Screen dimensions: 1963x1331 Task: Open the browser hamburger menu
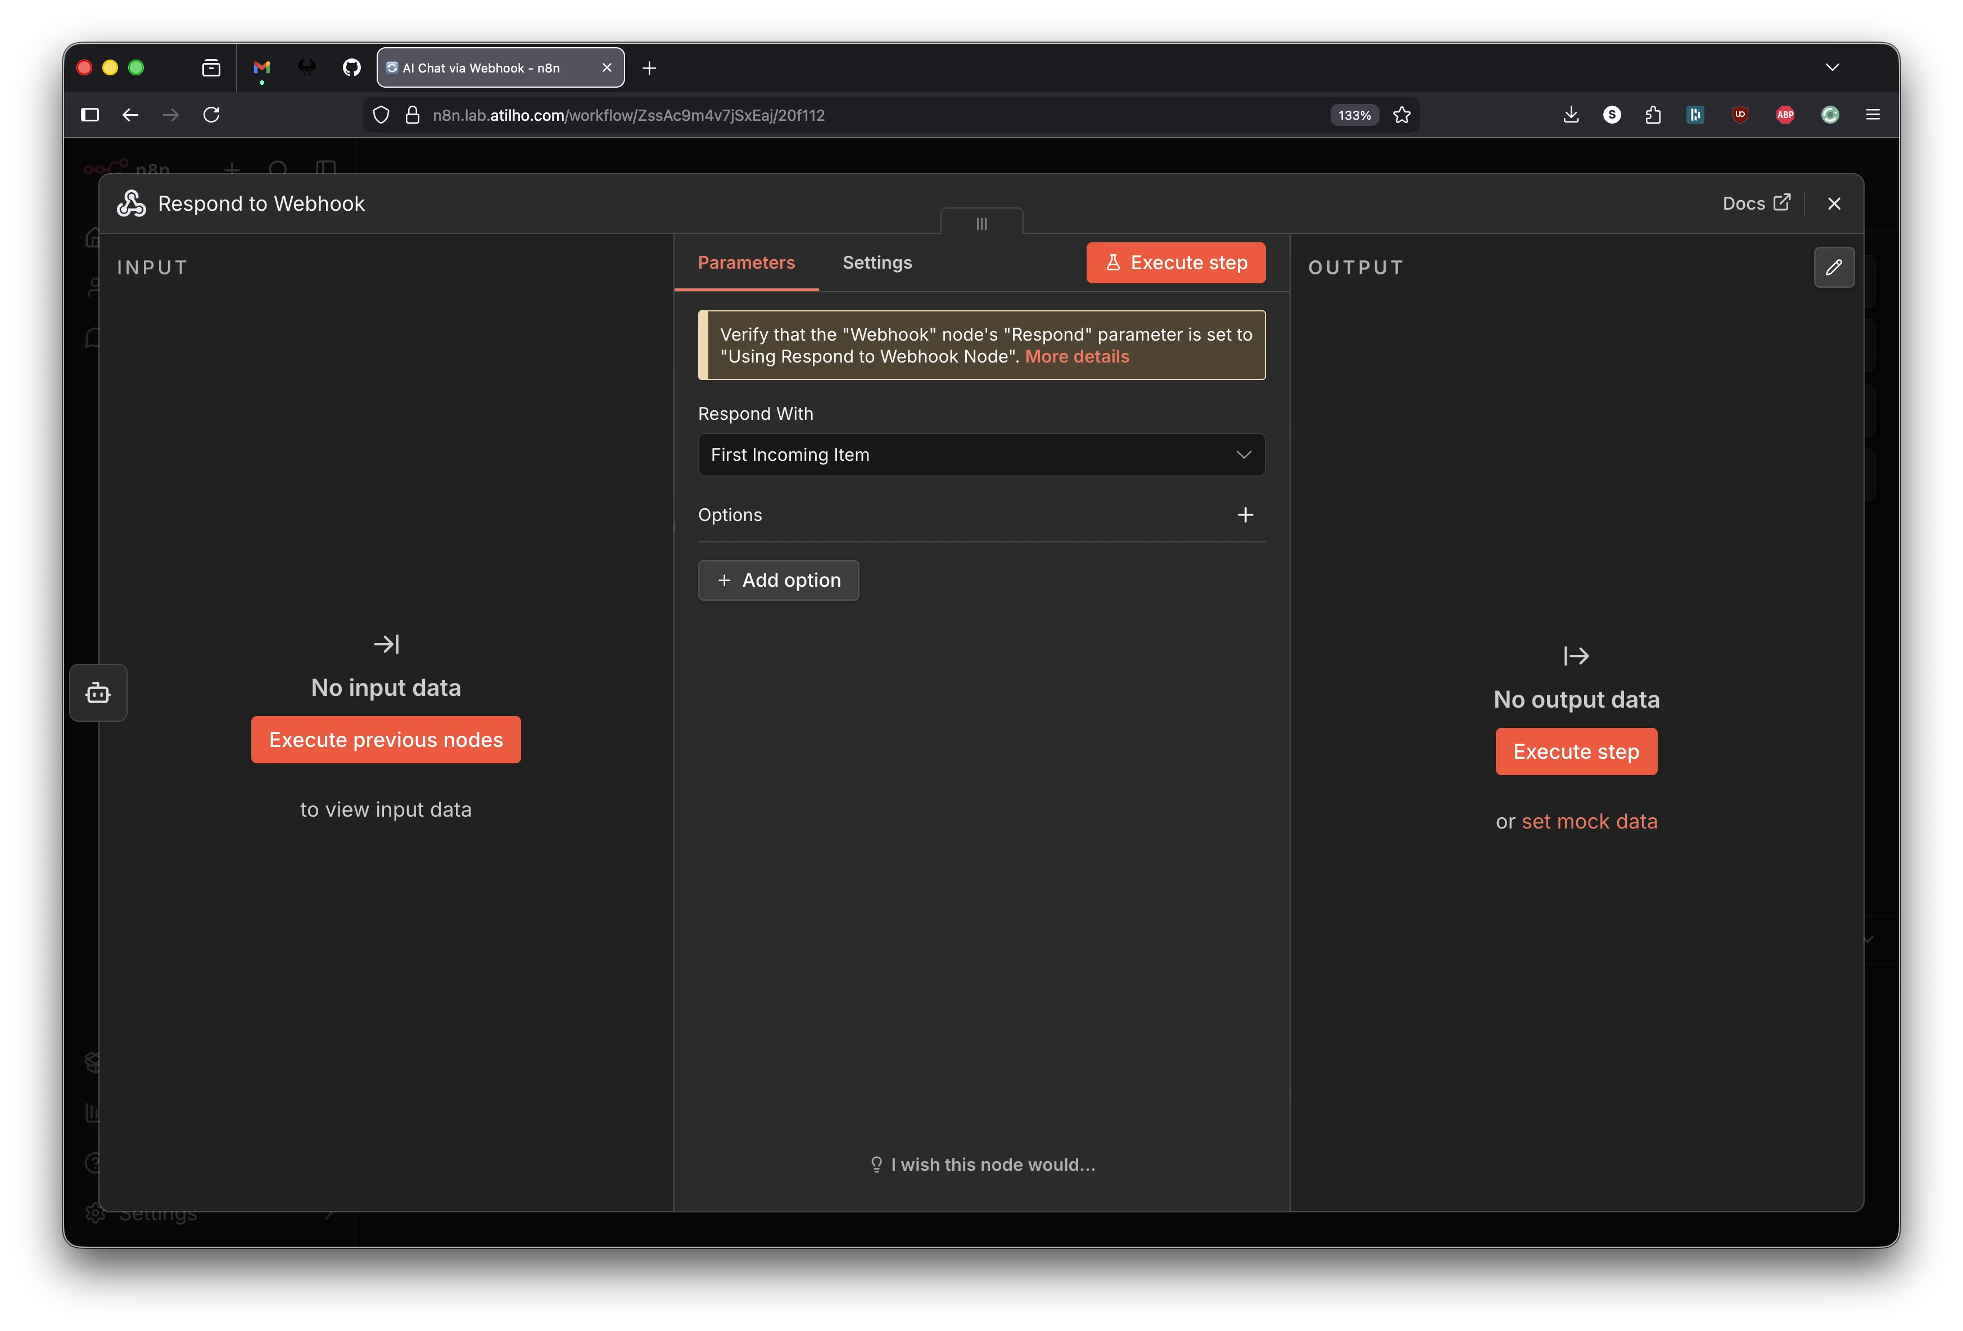click(x=1874, y=115)
